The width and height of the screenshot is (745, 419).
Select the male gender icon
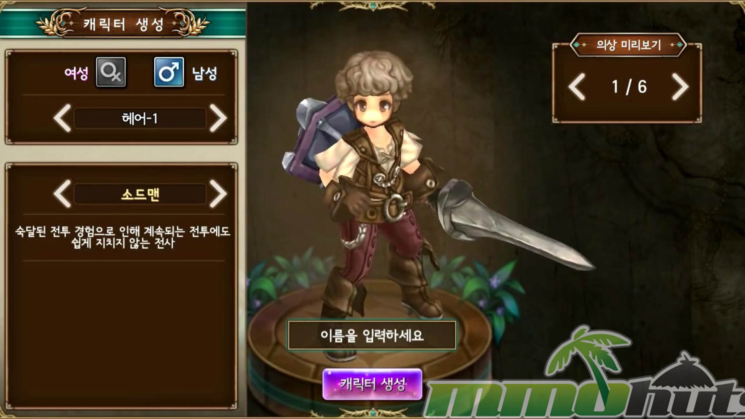pyautogui.click(x=169, y=72)
